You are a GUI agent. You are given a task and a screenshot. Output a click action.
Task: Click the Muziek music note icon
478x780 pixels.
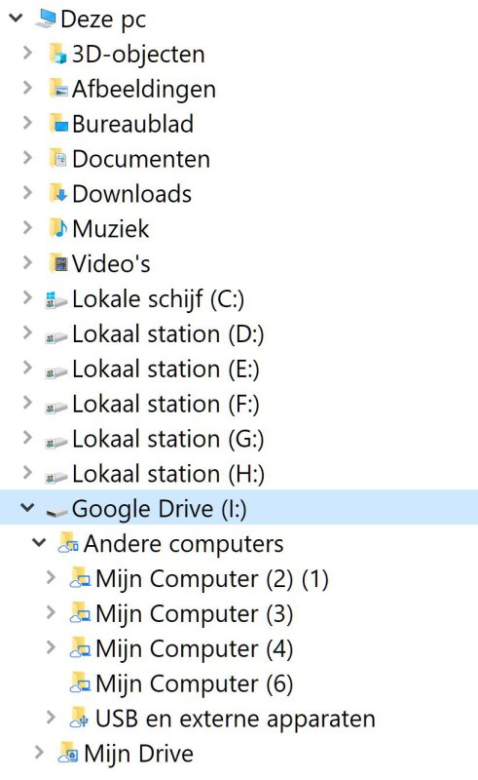(x=58, y=228)
